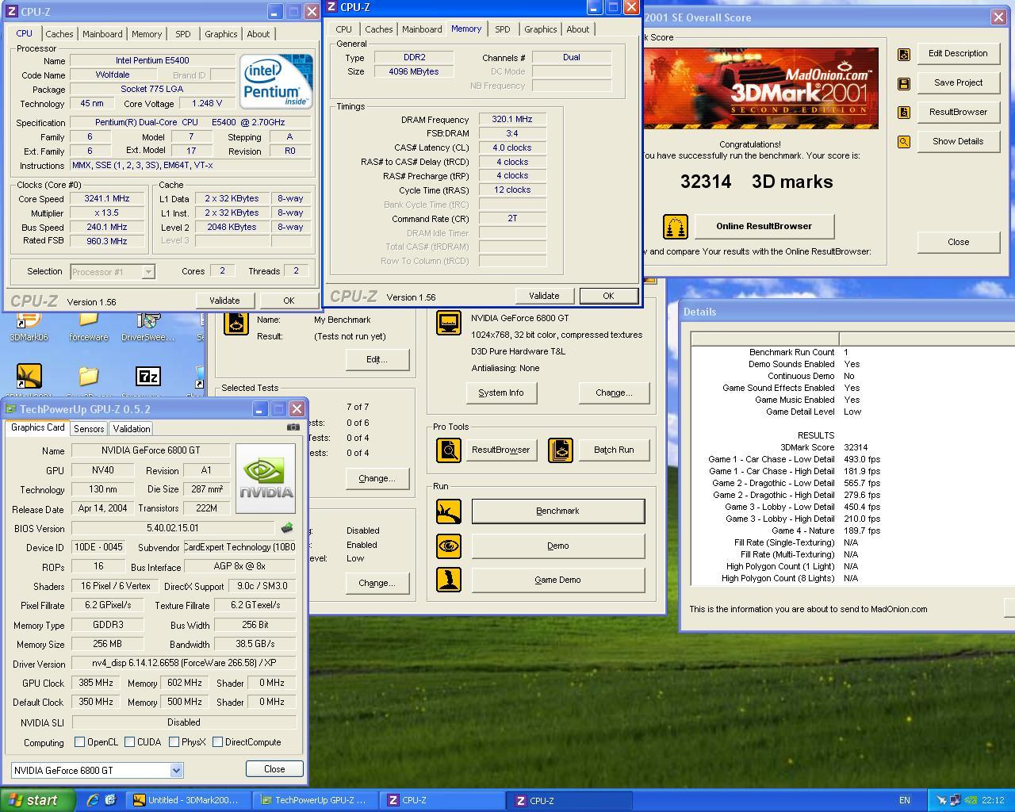Click the Pro Tools ResultBrowser icon
This screenshot has height=812, width=1015.
[449, 450]
